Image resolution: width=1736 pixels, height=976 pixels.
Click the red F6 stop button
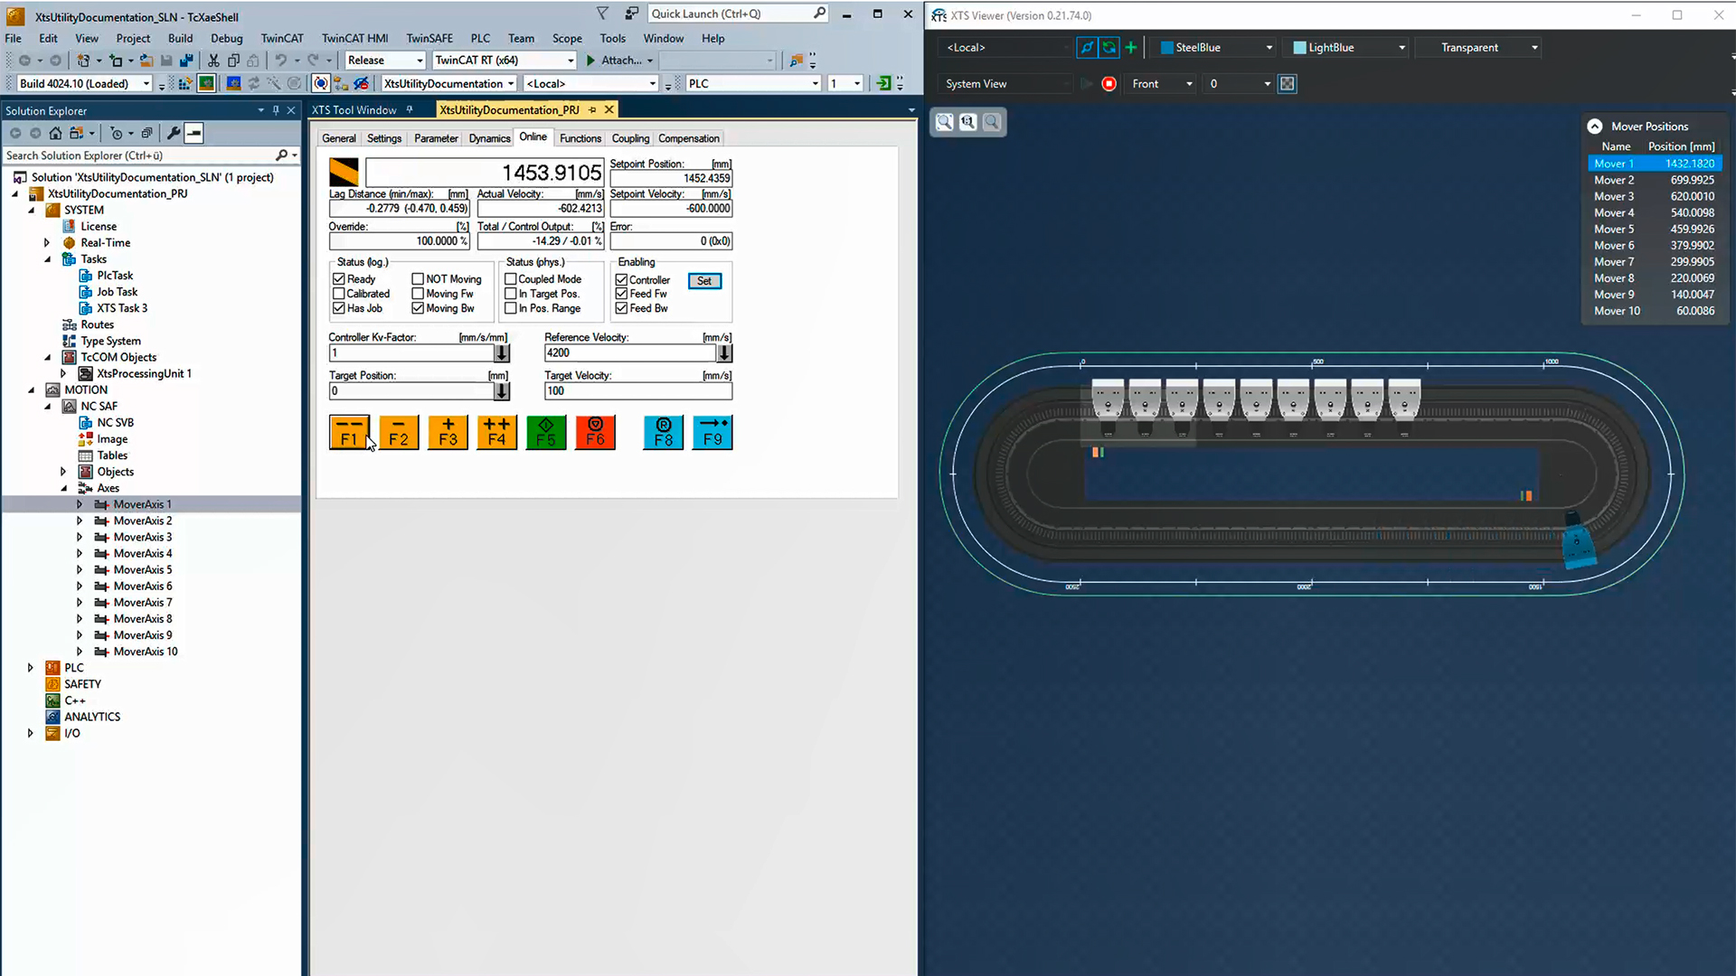point(595,432)
